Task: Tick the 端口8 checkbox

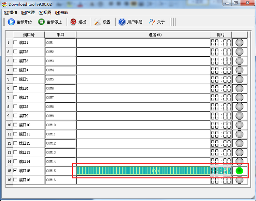Action: pyautogui.click(x=15, y=106)
